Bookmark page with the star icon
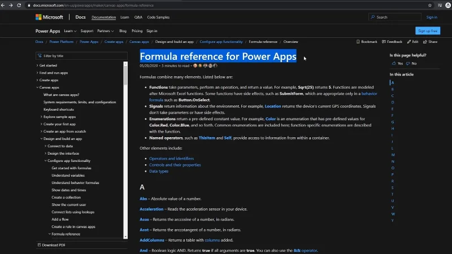 click(x=430, y=5)
